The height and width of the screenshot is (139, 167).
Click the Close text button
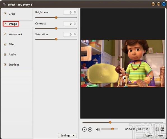pos(159,135)
